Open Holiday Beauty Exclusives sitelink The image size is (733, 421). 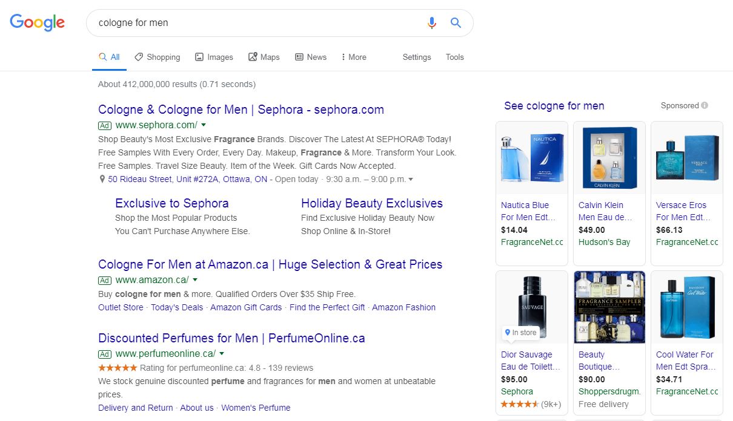pos(372,203)
